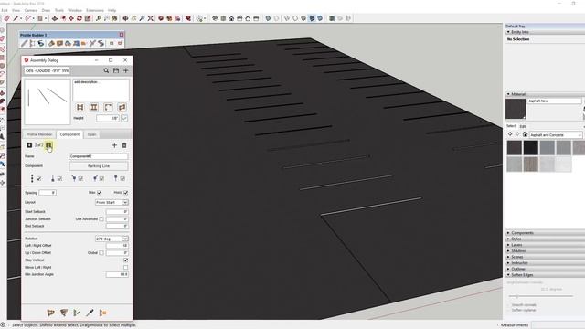The height and width of the screenshot is (329, 585).
Task: Go to next component arrow icon
Action: pos(48,145)
